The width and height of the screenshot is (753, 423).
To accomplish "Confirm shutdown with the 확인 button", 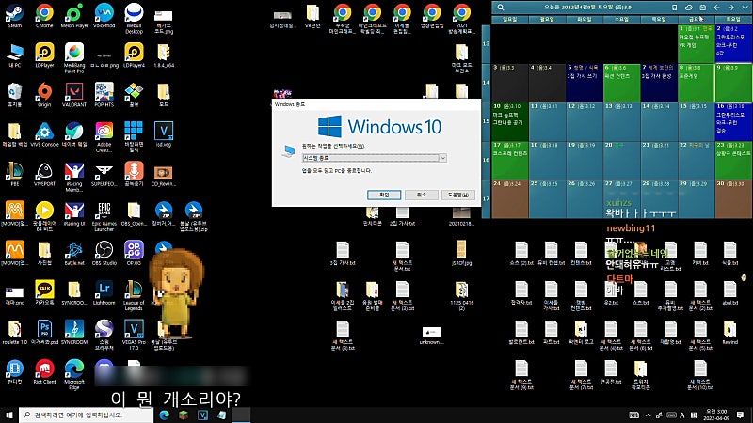I will click(384, 195).
